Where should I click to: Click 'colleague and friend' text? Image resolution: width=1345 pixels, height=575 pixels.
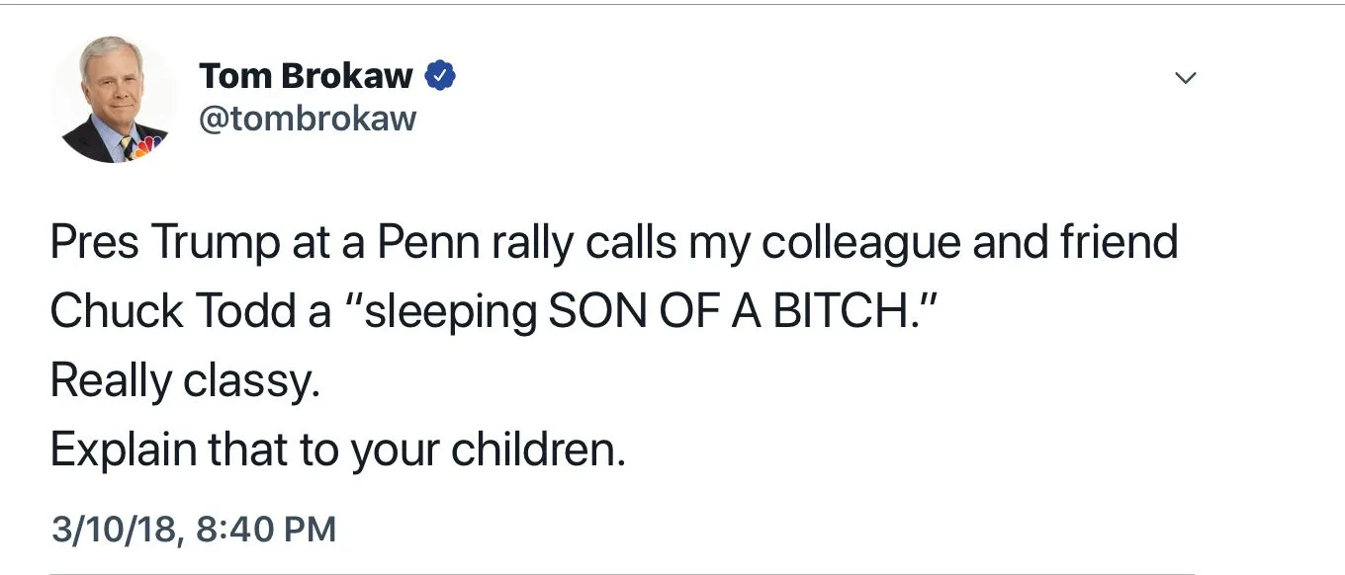point(968,243)
